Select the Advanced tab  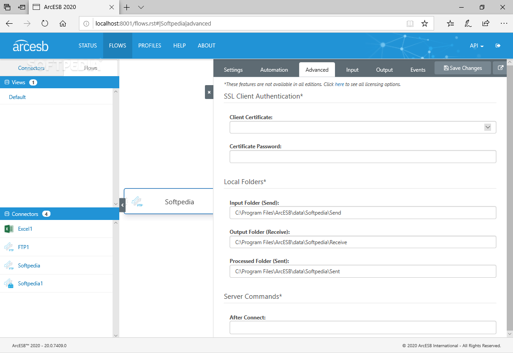pyautogui.click(x=317, y=69)
